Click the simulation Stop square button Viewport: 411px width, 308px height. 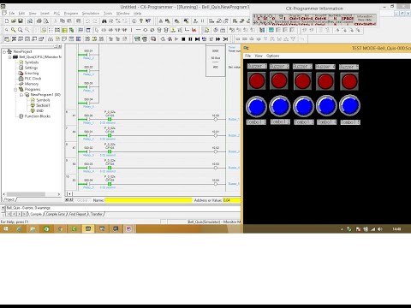[x=183, y=38]
